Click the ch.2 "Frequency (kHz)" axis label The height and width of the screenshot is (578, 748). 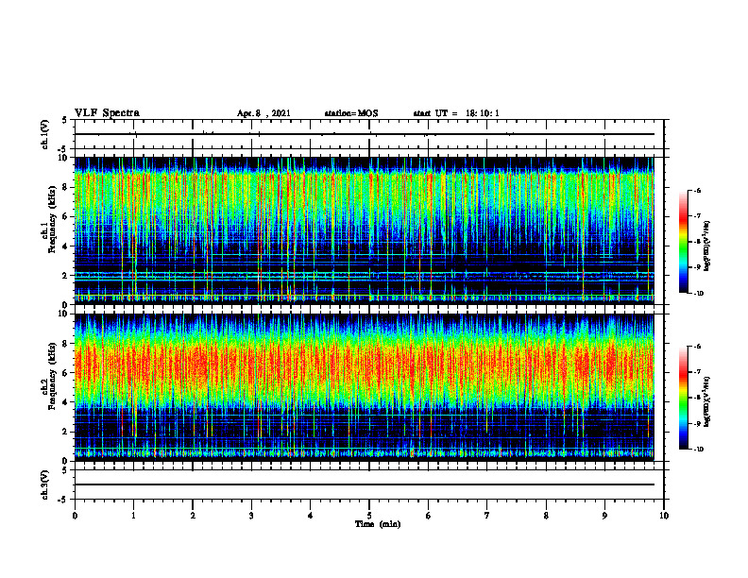click(51, 376)
